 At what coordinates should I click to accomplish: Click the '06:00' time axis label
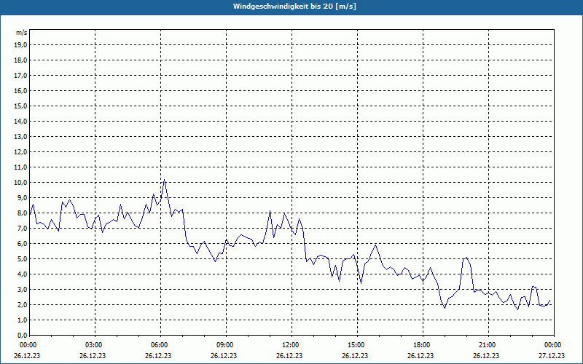click(x=160, y=345)
